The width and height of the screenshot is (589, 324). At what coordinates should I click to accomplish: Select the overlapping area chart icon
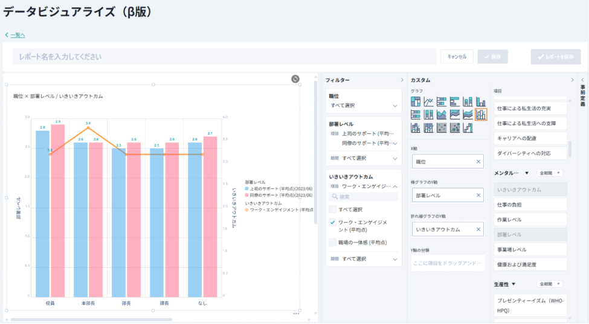coord(442,115)
